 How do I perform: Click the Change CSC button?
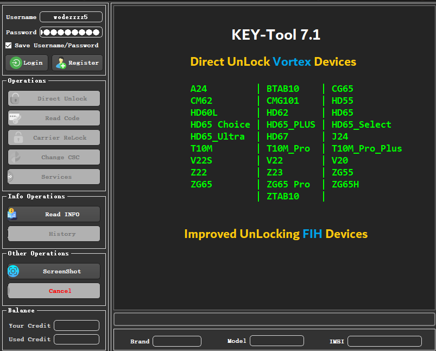pyautogui.click(x=54, y=157)
